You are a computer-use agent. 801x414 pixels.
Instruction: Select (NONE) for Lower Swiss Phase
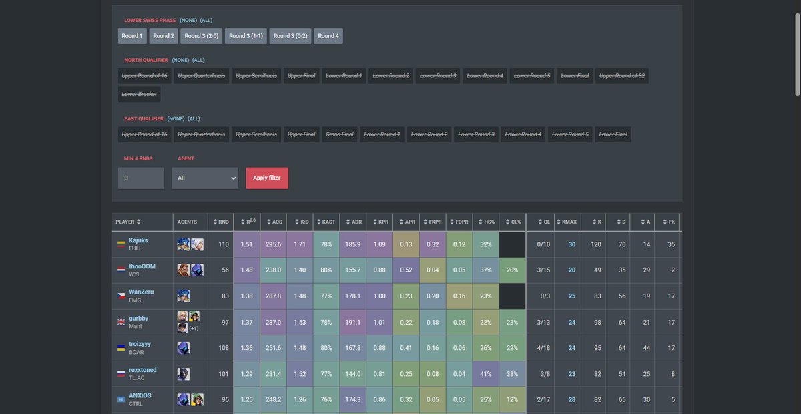click(x=188, y=20)
